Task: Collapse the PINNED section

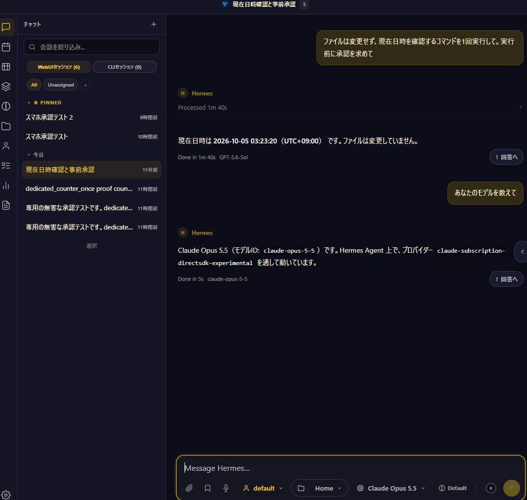Action: point(44,102)
